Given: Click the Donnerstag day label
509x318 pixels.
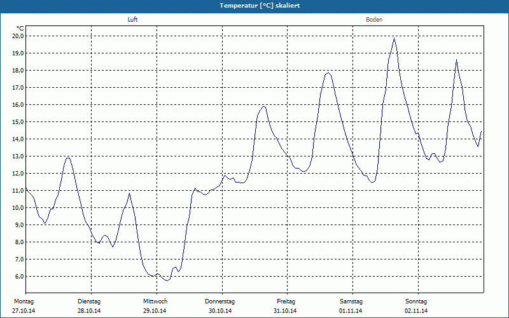Looking at the screenshot, I should click(x=220, y=301).
